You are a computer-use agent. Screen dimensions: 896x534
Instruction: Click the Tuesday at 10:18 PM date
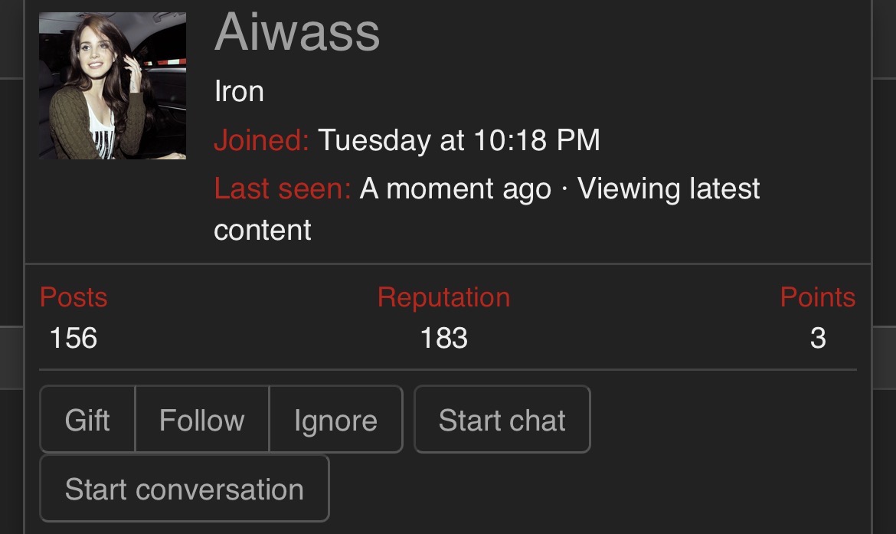click(x=459, y=140)
